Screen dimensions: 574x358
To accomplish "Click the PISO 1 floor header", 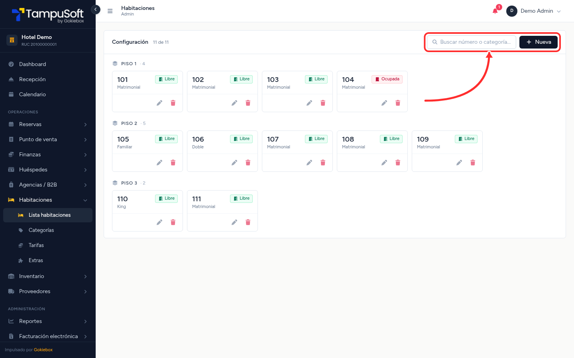I will point(129,64).
